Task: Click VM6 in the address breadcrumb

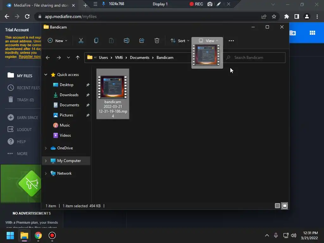Action: [119, 58]
